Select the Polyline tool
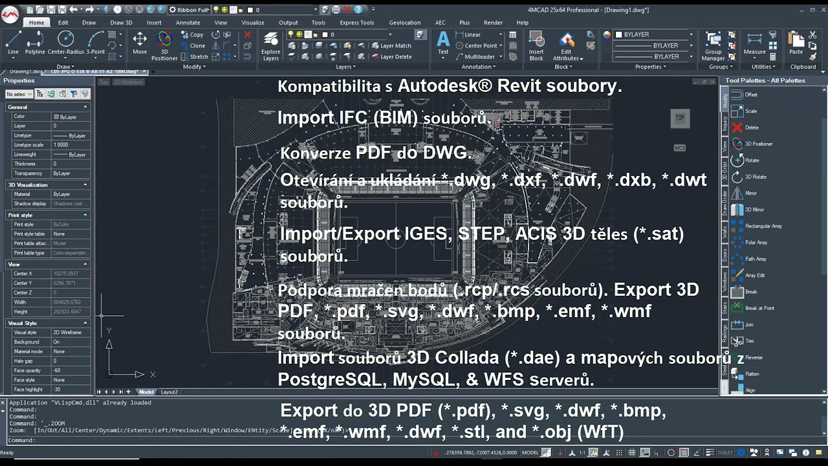This screenshot has width=828, height=466. pos(35,43)
